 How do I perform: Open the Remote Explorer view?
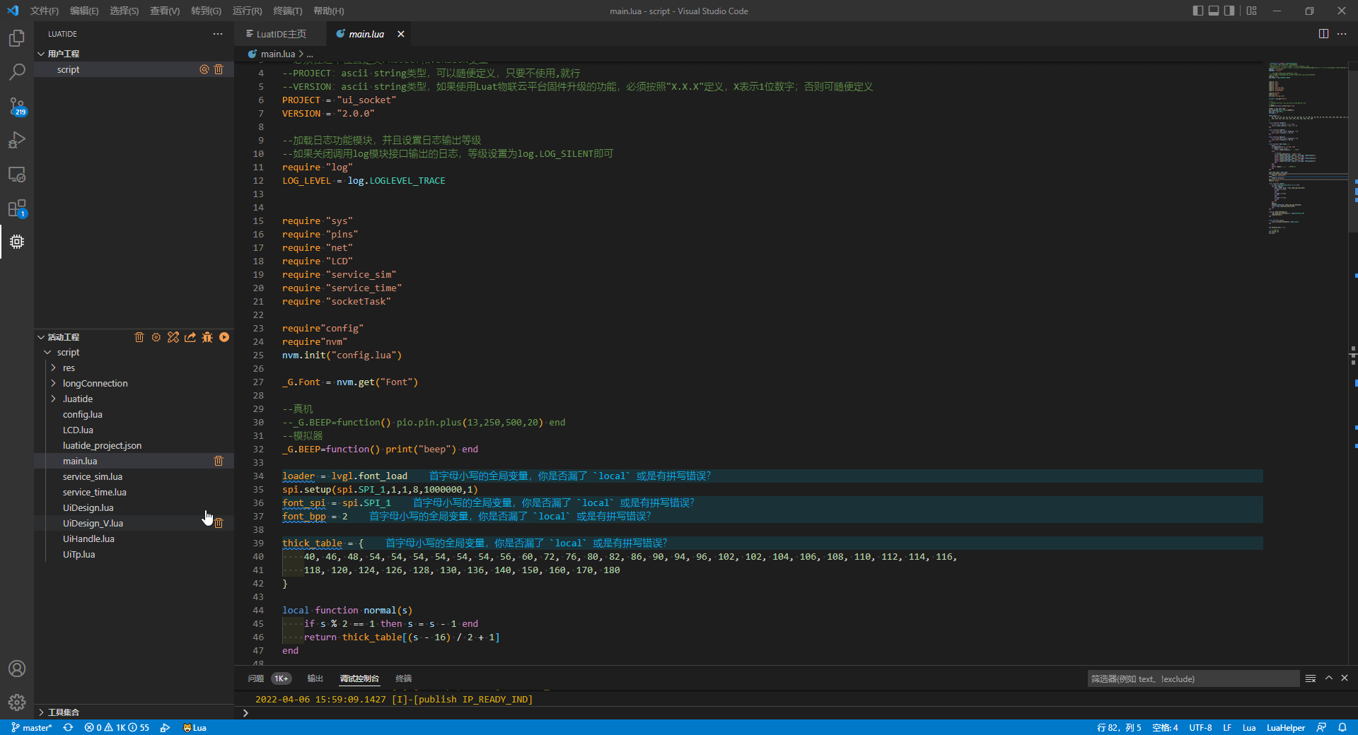point(17,174)
